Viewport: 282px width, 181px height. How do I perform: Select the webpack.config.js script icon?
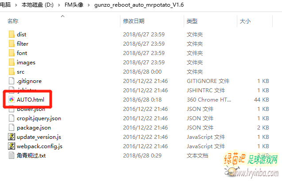tap(12, 146)
